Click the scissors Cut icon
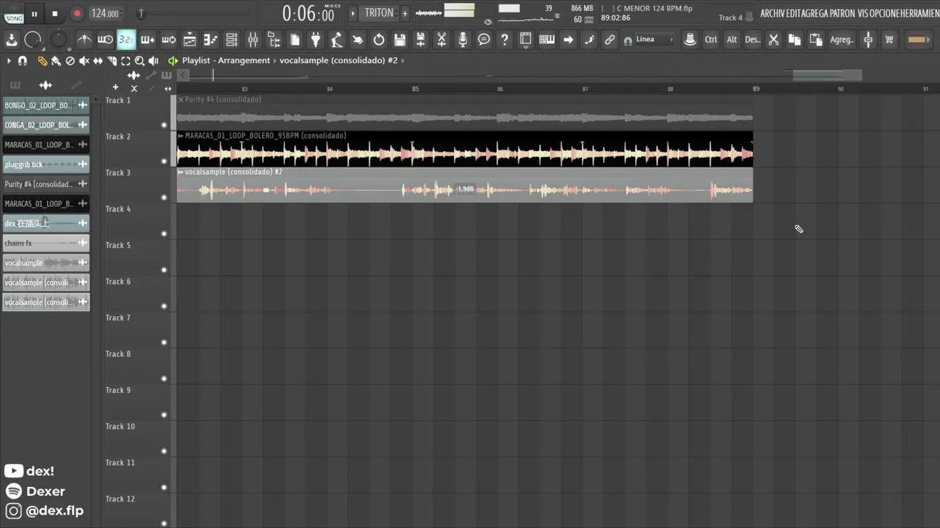Screen dimensions: 940x528 773,40
